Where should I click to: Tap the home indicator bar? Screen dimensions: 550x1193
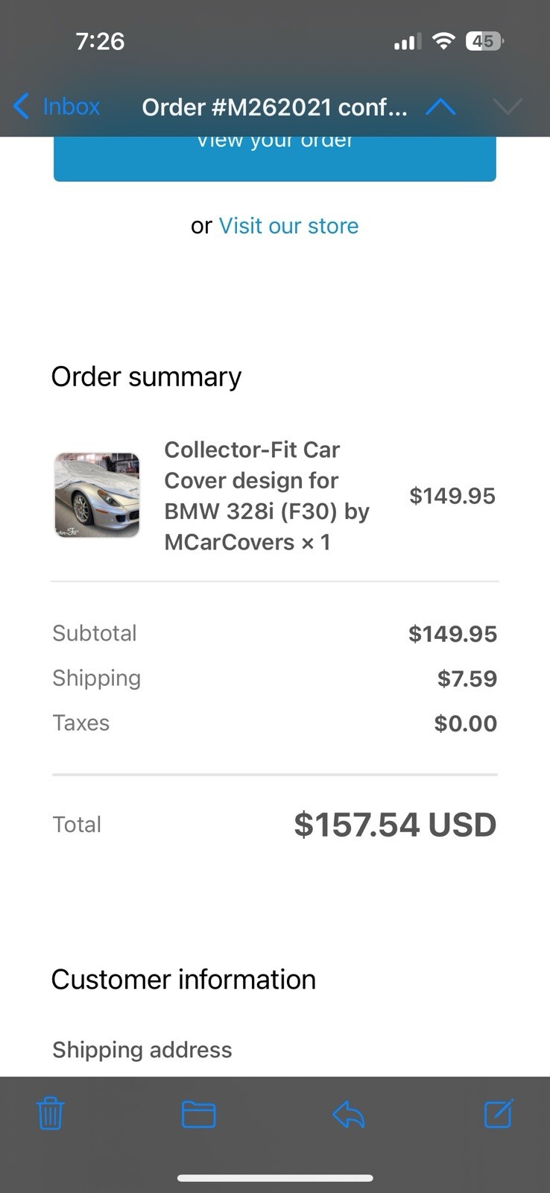(275, 1178)
